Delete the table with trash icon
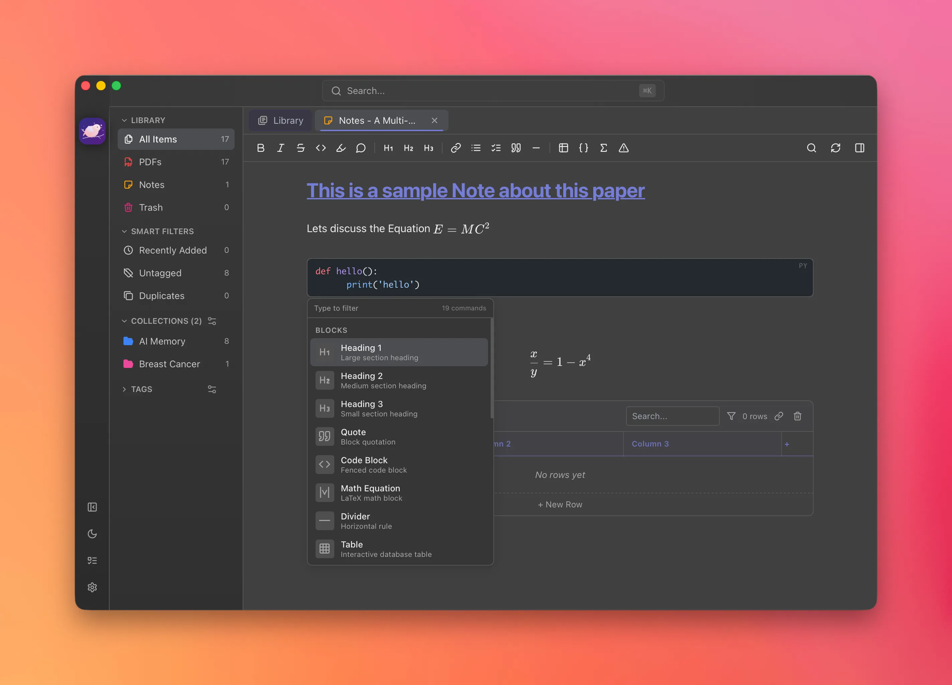The height and width of the screenshot is (685, 952). [798, 416]
